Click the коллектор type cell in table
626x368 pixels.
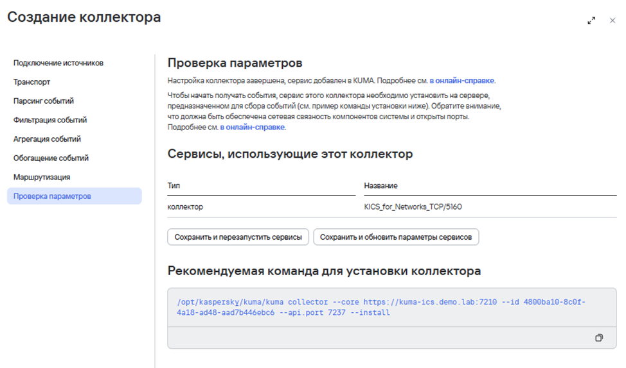pos(185,207)
